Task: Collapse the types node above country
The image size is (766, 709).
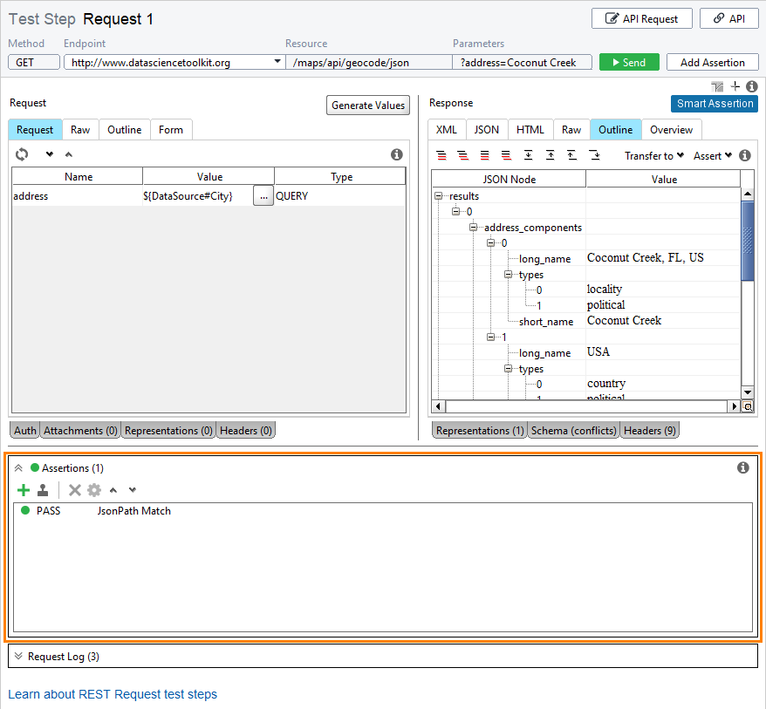Action: coord(508,369)
